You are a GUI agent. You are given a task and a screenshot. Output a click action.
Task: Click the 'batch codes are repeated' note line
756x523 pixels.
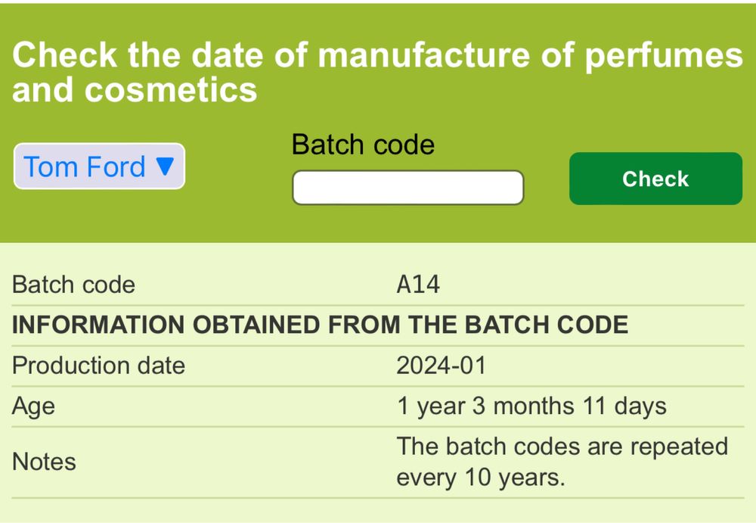point(562,447)
